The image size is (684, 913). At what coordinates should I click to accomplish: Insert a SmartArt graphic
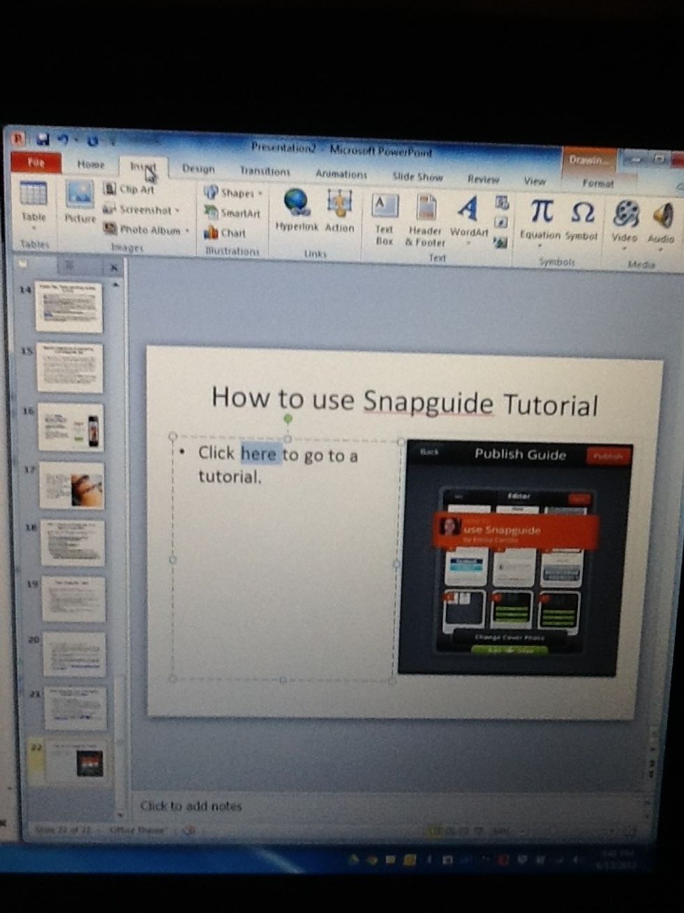point(232,212)
